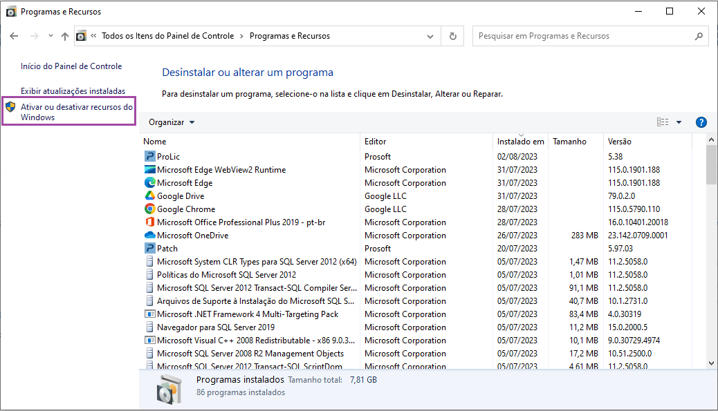Open Exibir atualizações instaladas link

[x=73, y=91]
